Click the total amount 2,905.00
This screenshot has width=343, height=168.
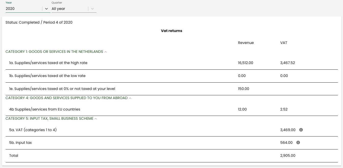pos(288,156)
